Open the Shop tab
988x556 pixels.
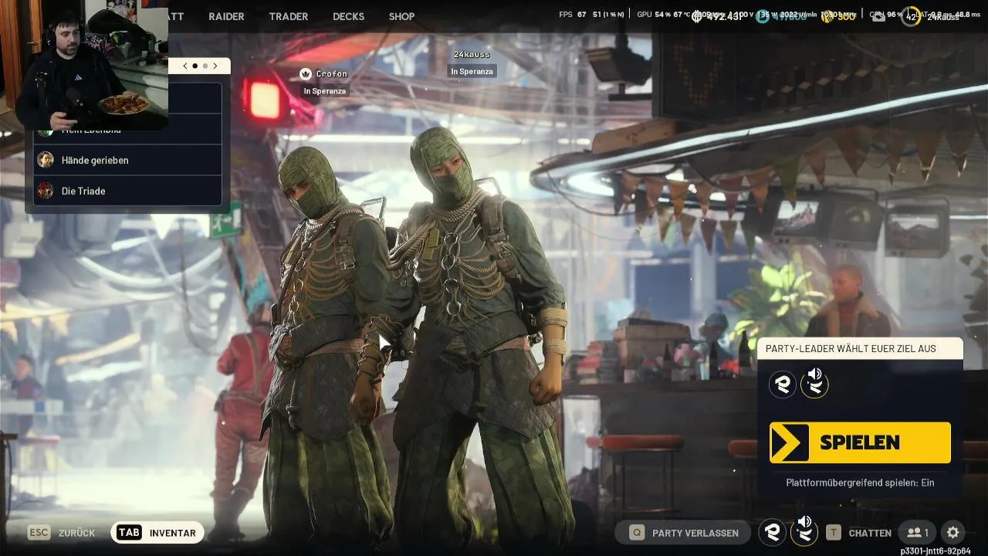(x=401, y=16)
